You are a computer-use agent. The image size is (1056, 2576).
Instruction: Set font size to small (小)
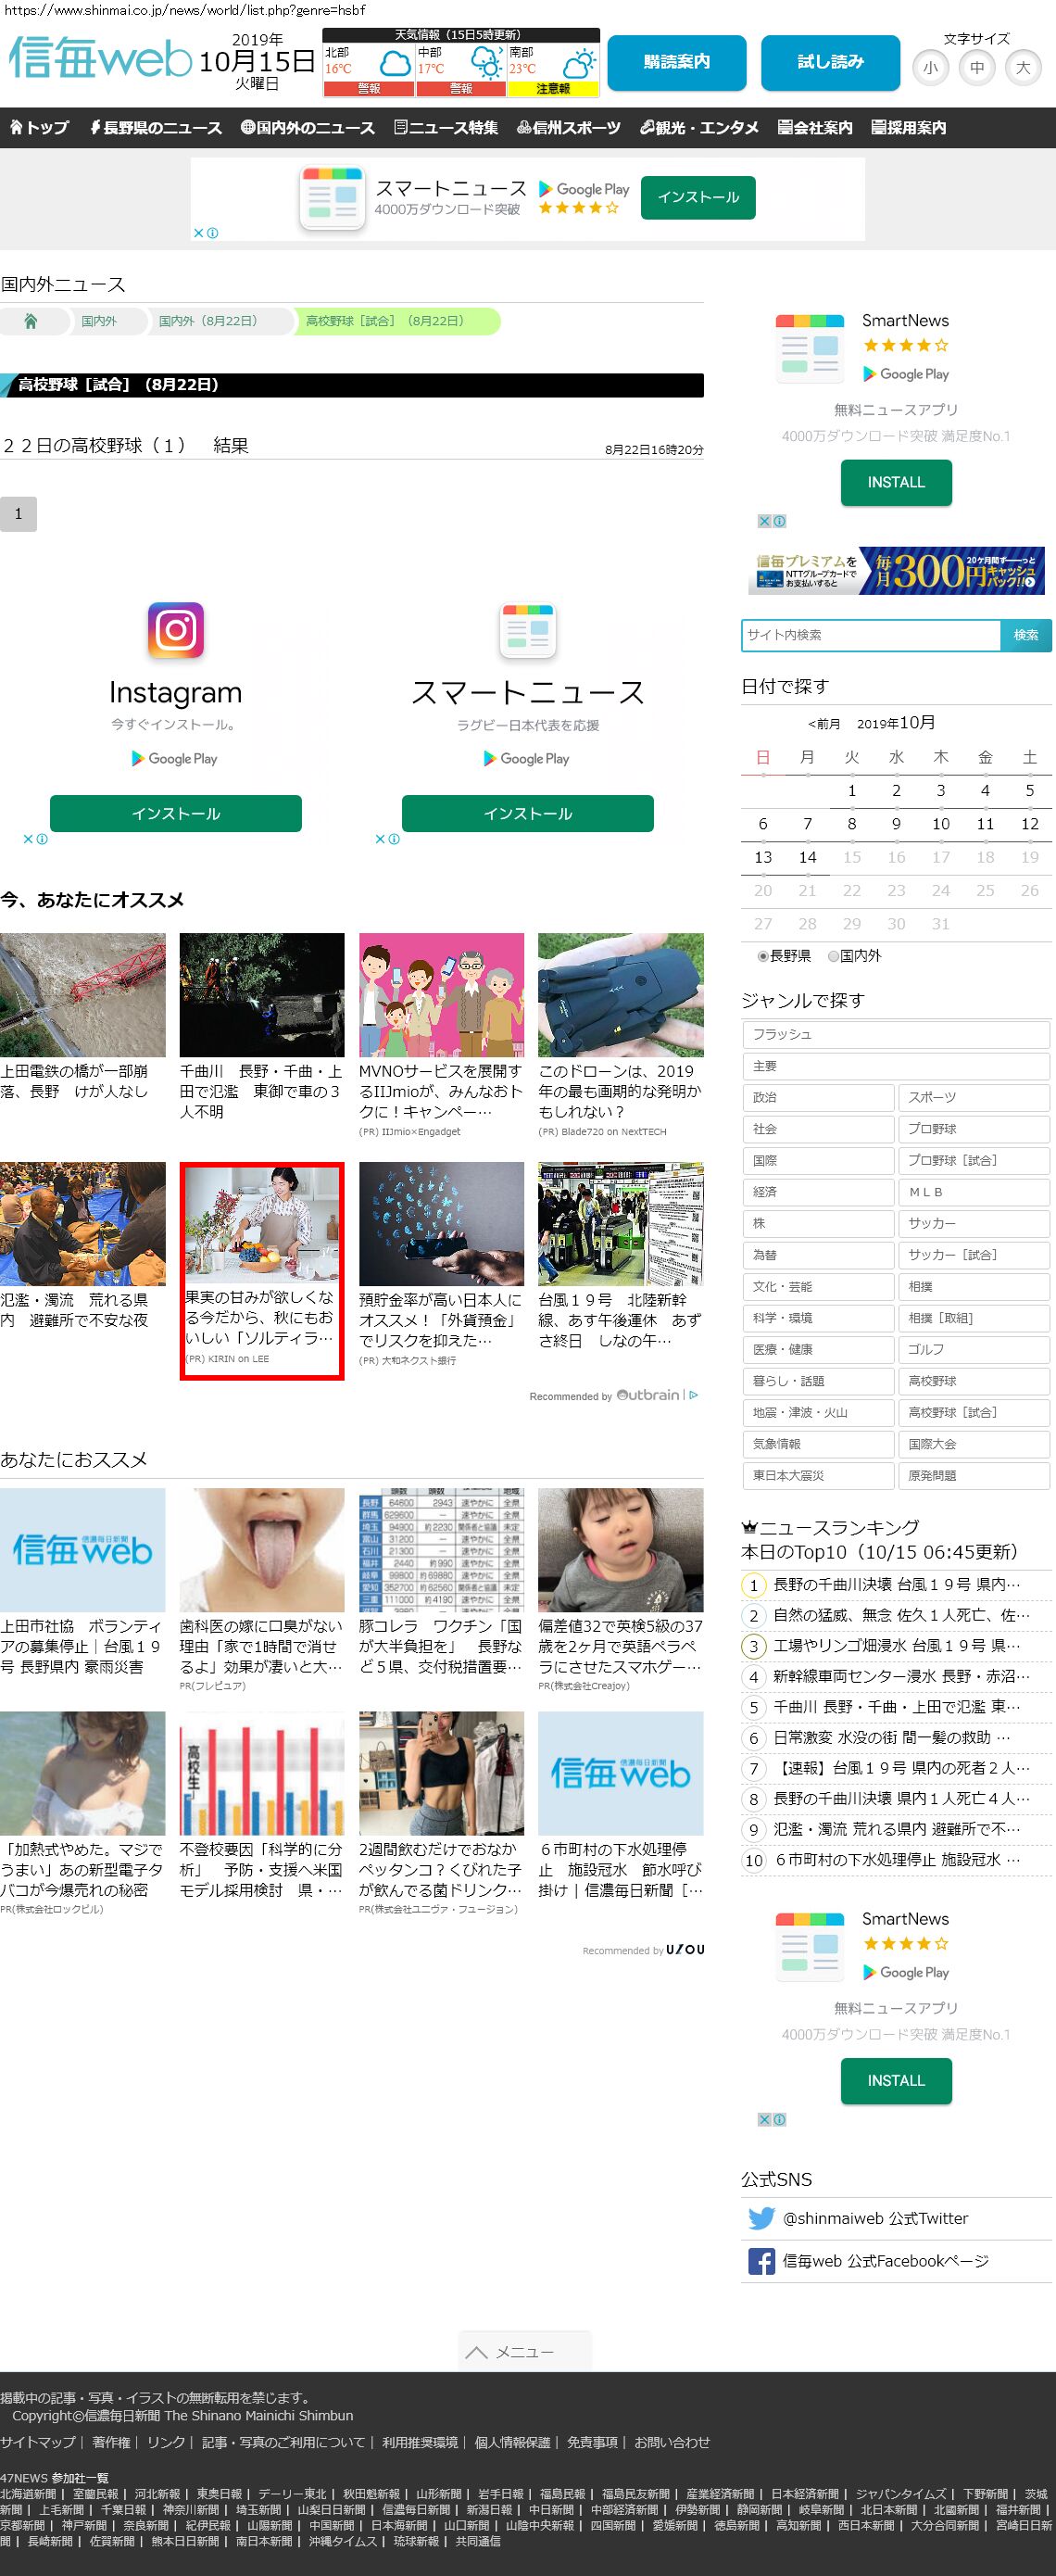point(931,68)
